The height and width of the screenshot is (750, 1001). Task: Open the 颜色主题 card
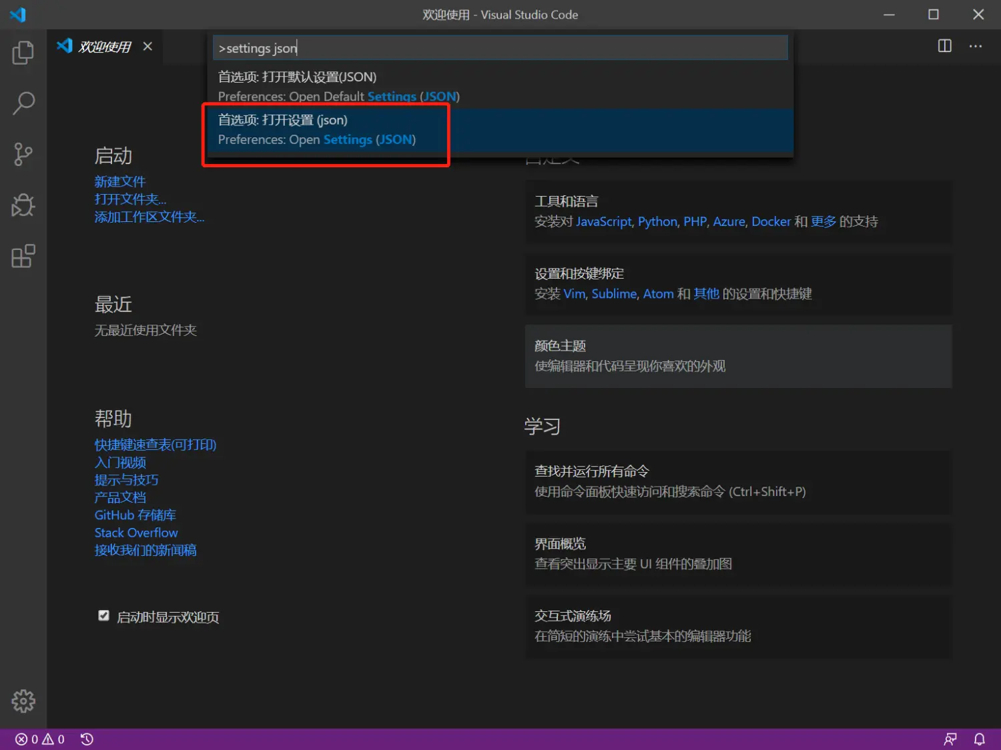(x=738, y=356)
